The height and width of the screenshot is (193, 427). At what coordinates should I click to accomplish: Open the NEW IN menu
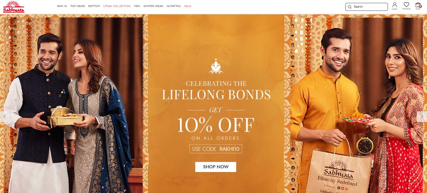point(62,6)
